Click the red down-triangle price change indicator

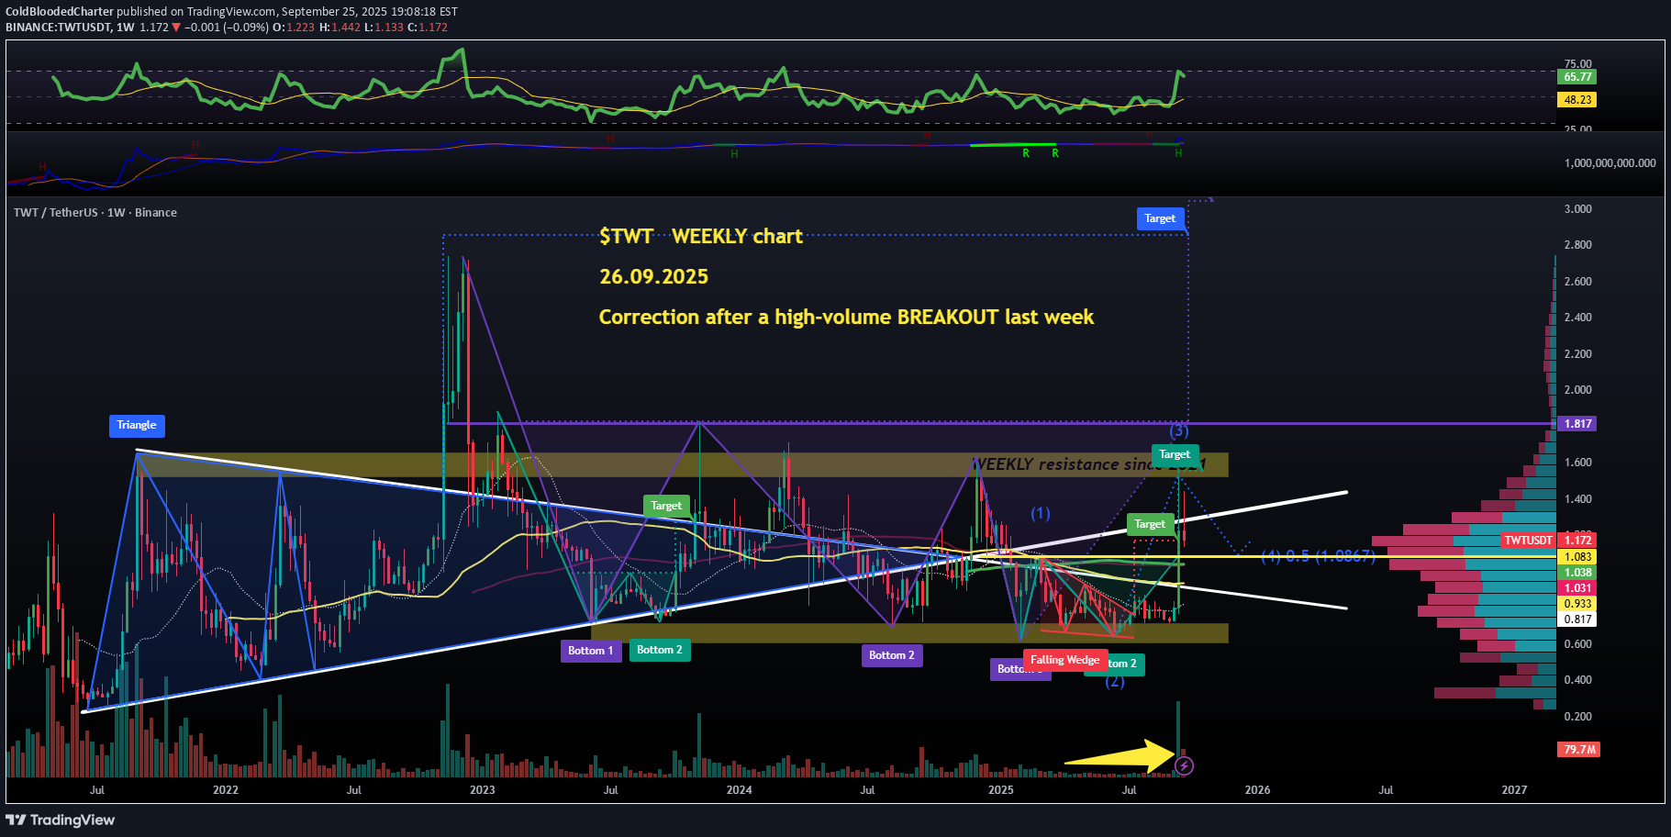(176, 28)
